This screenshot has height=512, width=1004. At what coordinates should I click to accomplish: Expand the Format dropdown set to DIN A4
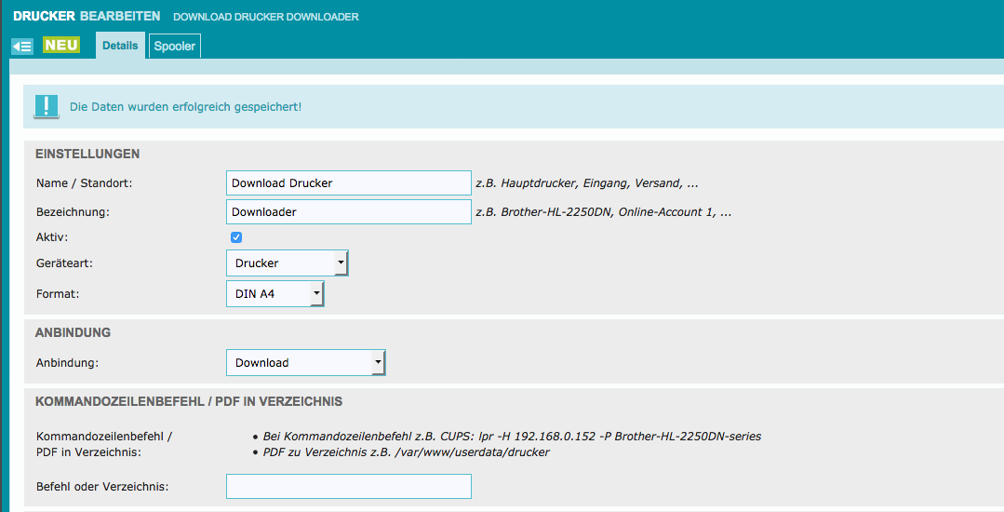pos(274,294)
